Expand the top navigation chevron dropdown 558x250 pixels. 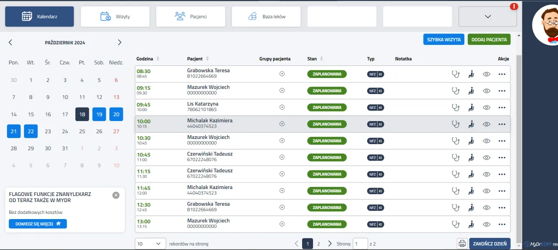[487, 17]
